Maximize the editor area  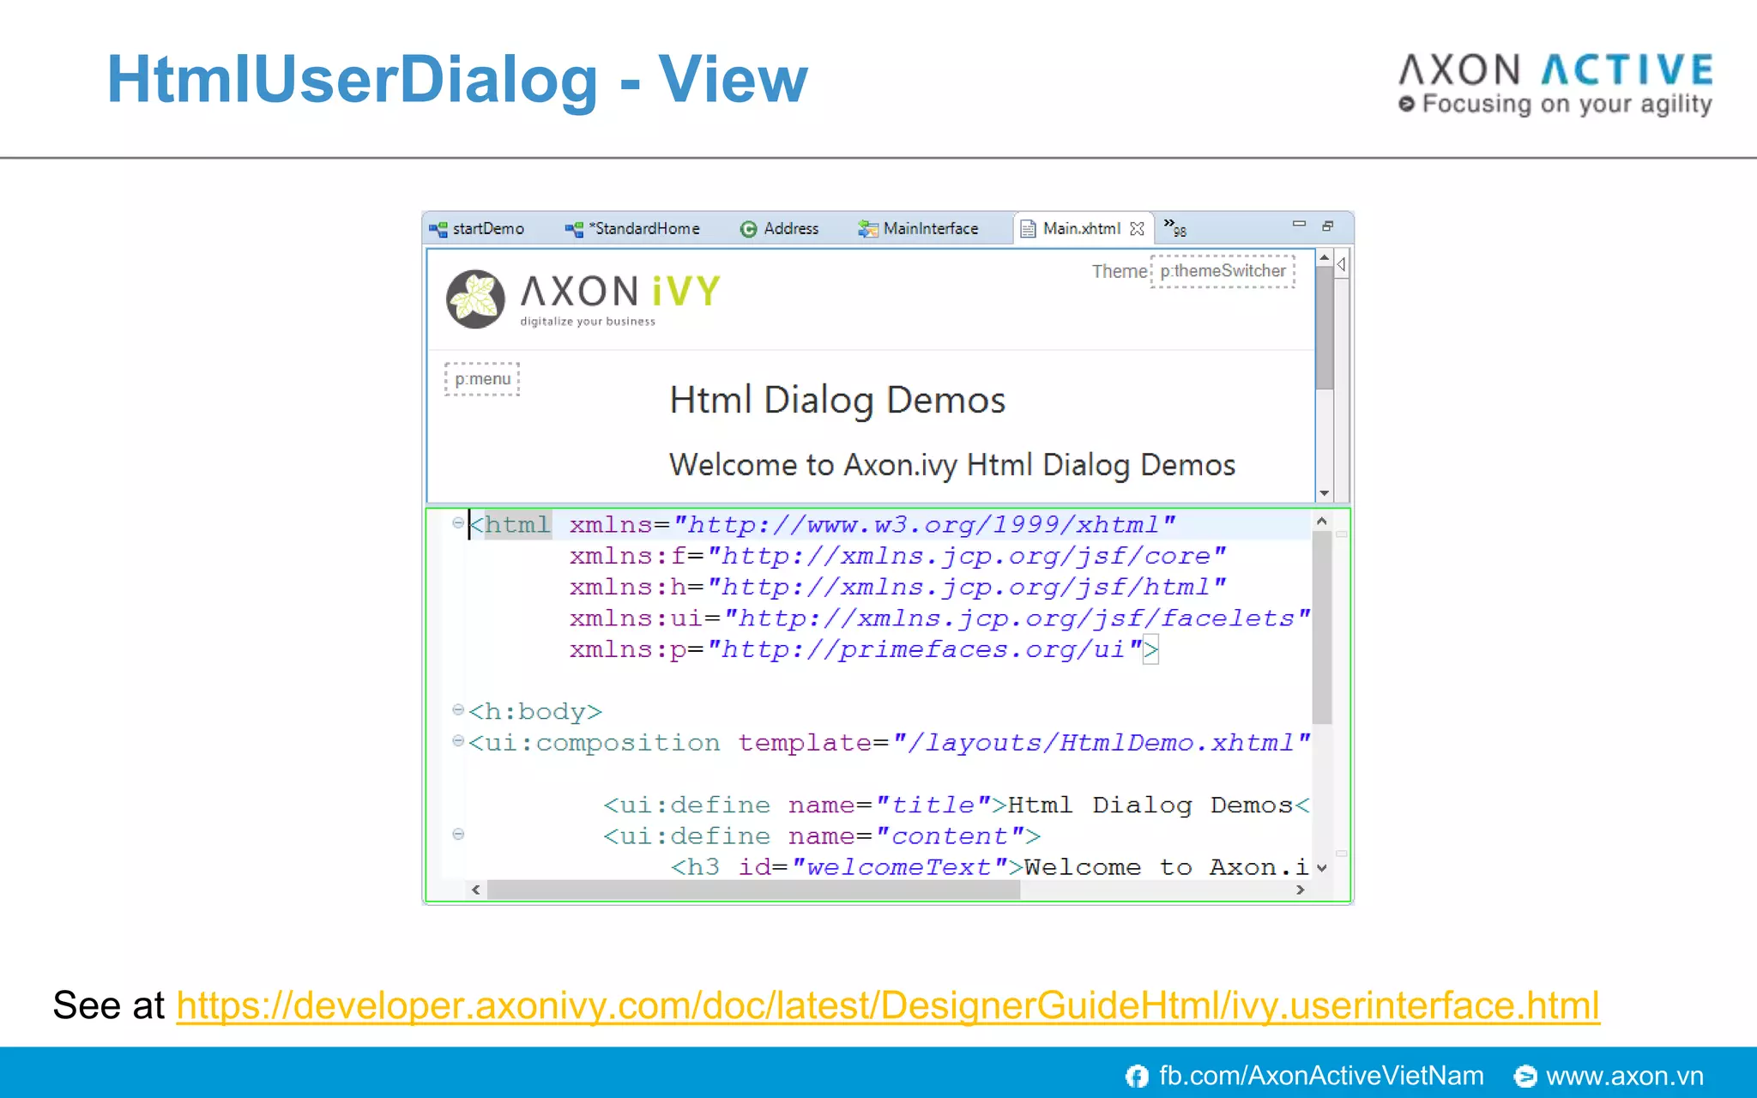[x=1328, y=226]
